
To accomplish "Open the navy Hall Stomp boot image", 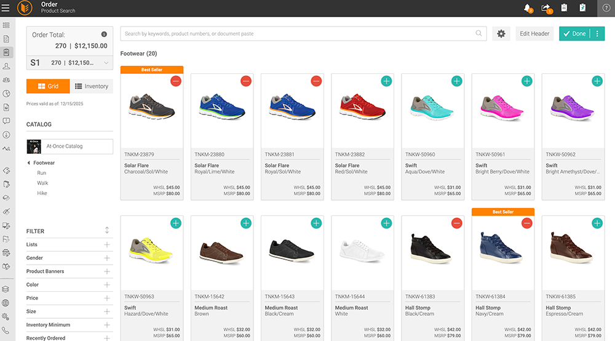I will [501, 248].
